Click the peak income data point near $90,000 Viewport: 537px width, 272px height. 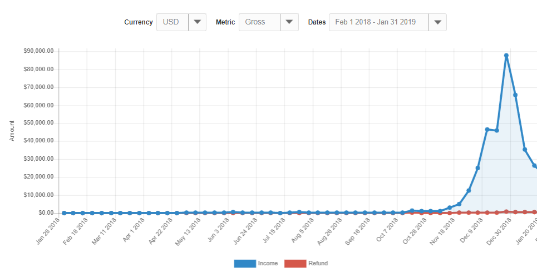506,56
